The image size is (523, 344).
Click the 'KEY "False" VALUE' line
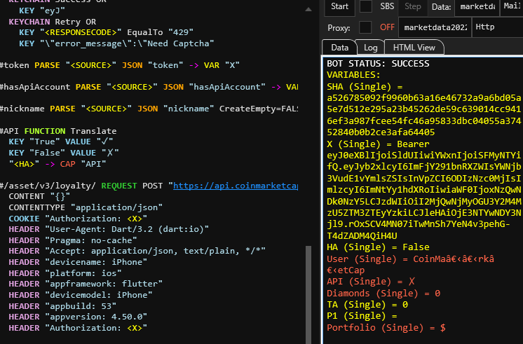[64, 153]
